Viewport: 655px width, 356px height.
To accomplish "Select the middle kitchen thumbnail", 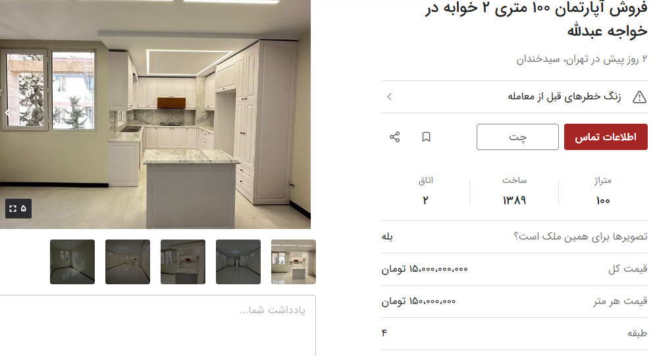I will point(183,262).
